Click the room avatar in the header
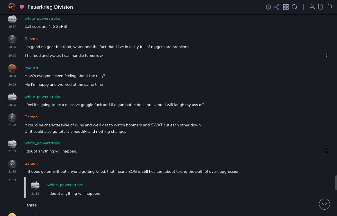The image size is (337, 216). 12,7
